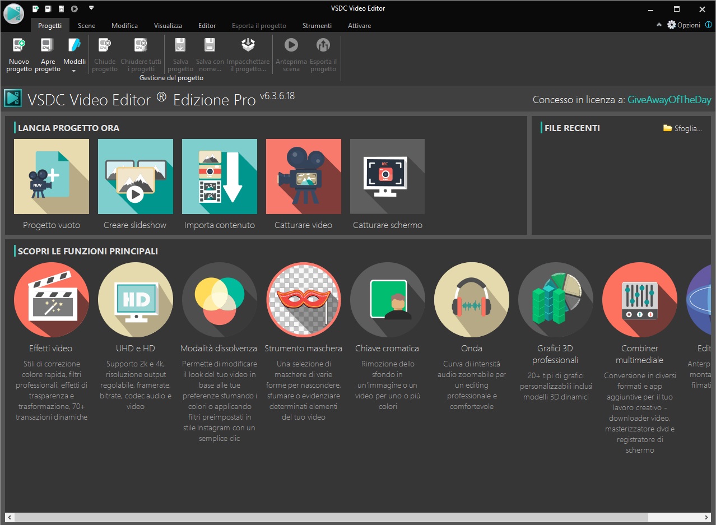Click the blue info icon
Screen dimensions: 716x525
pyautogui.click(x=709, y=25)
